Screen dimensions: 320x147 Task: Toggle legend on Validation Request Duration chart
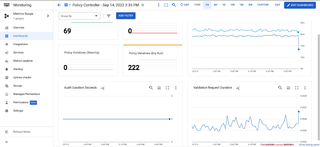tap(288, 88)
